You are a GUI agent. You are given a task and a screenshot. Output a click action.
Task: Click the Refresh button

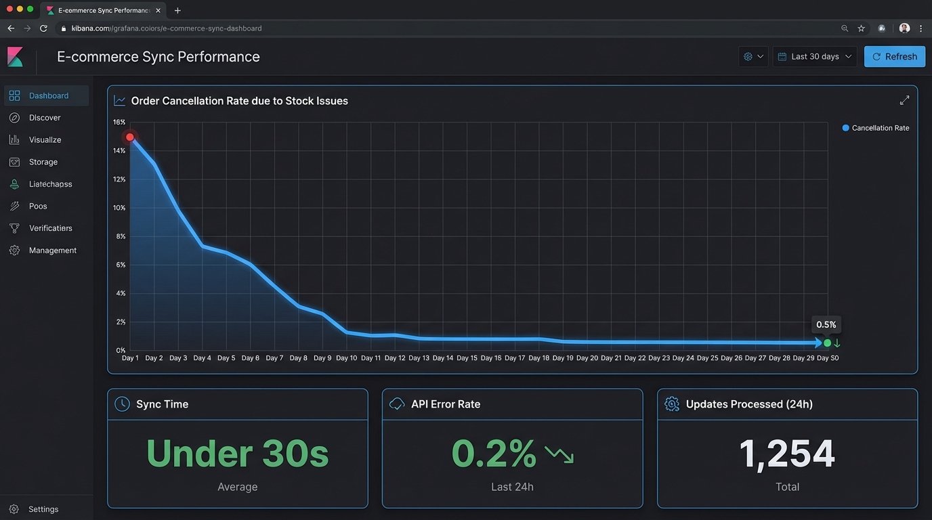point(895,56)
